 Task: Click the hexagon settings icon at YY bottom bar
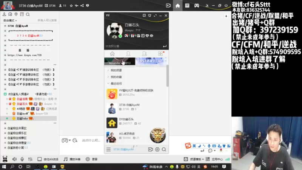click(x=157, y=149)
